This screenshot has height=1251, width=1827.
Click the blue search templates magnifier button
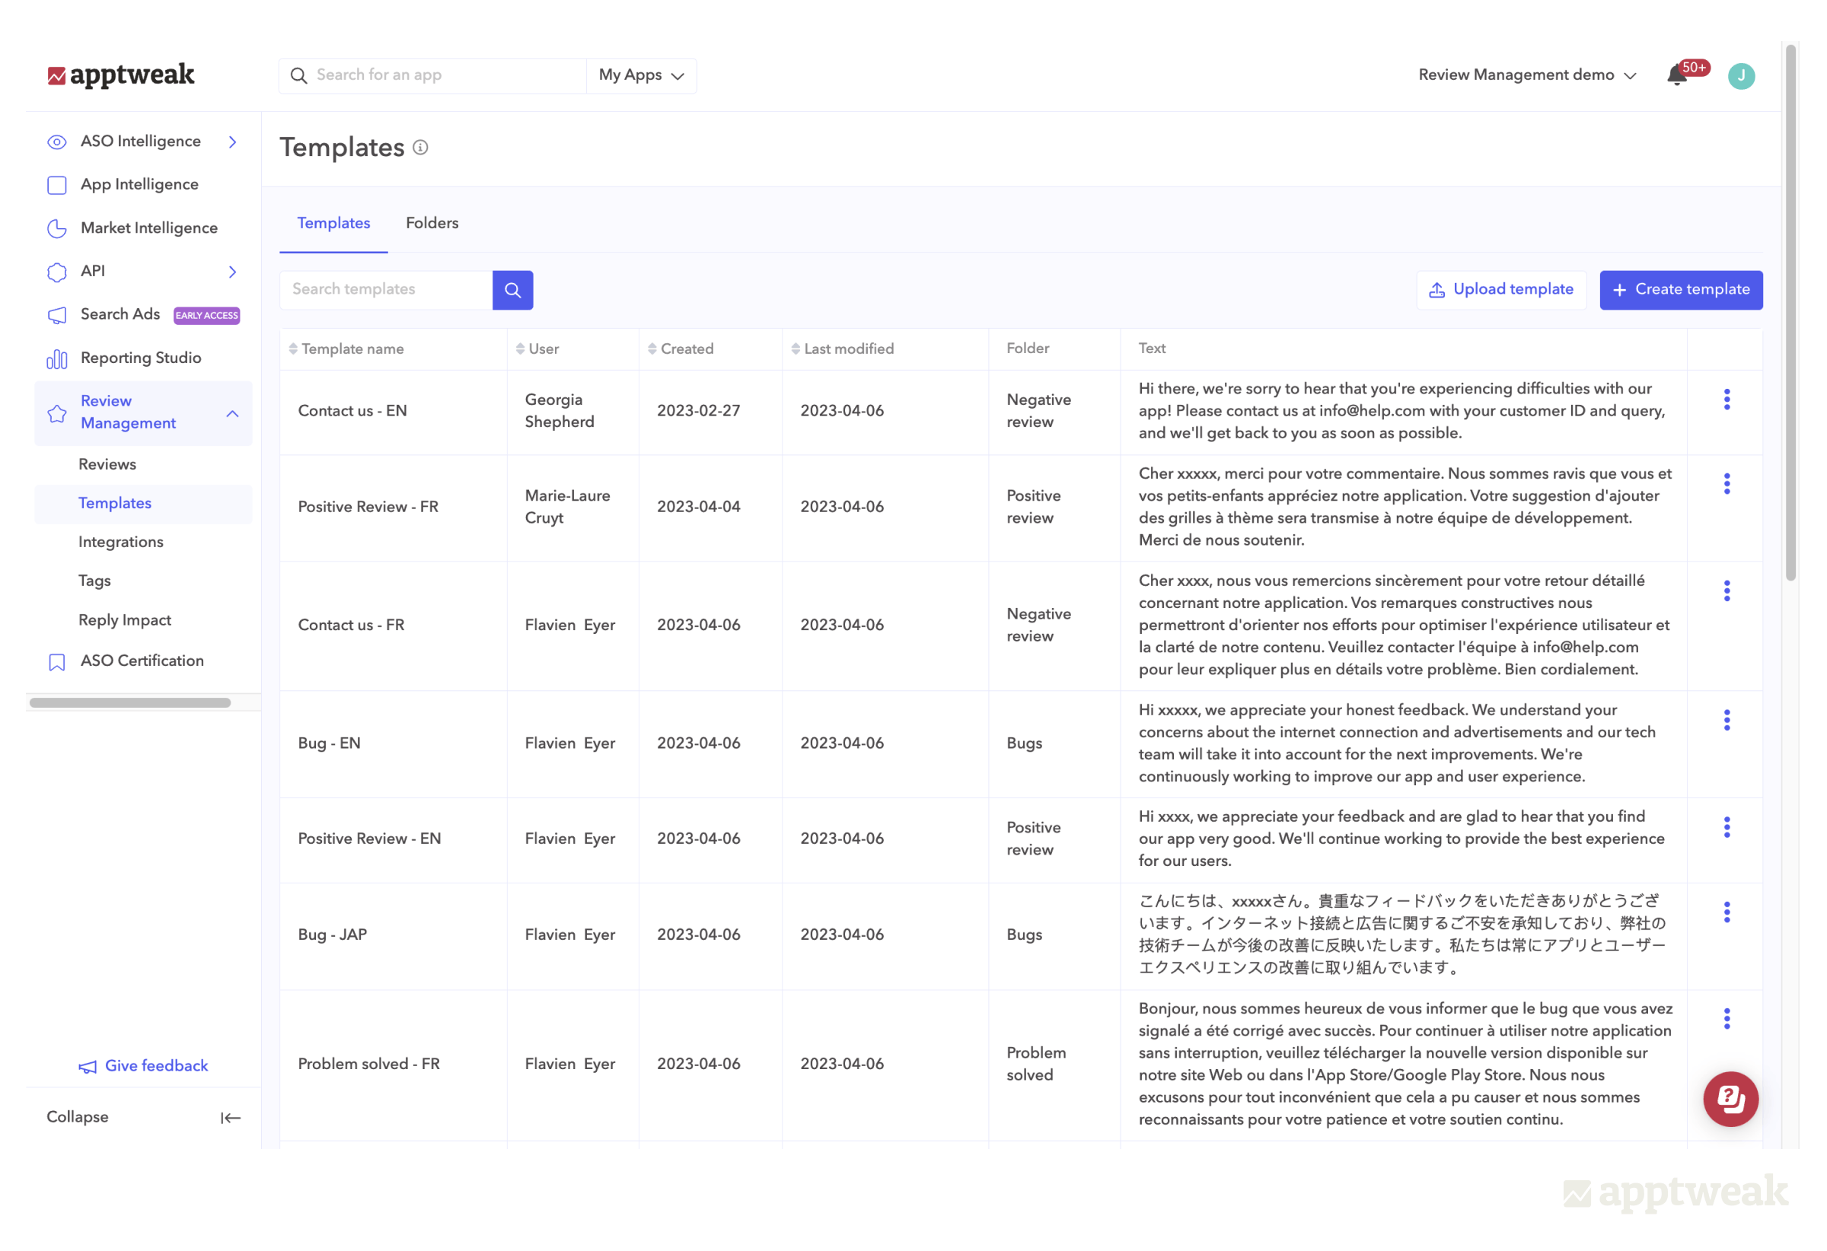click(x=512, y=290)
